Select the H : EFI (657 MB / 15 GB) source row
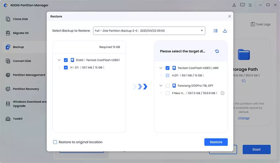The height and width of the screenshot is (163, 280). [x=87, y=67]
